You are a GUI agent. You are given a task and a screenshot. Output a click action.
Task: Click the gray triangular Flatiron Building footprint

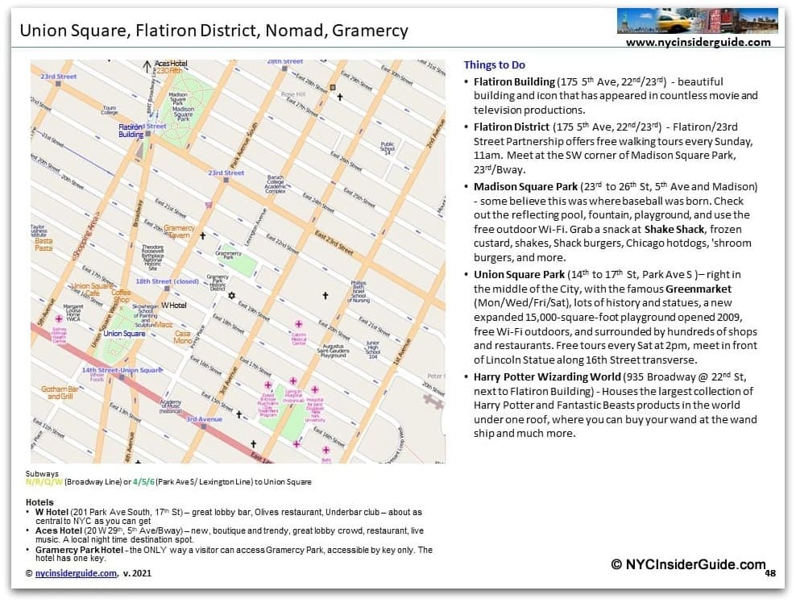(x=139, y=152)
